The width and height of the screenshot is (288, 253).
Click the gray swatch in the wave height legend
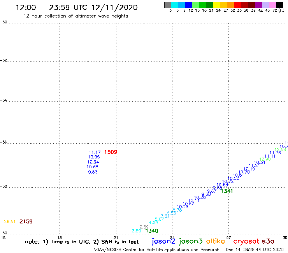(168, 5)
